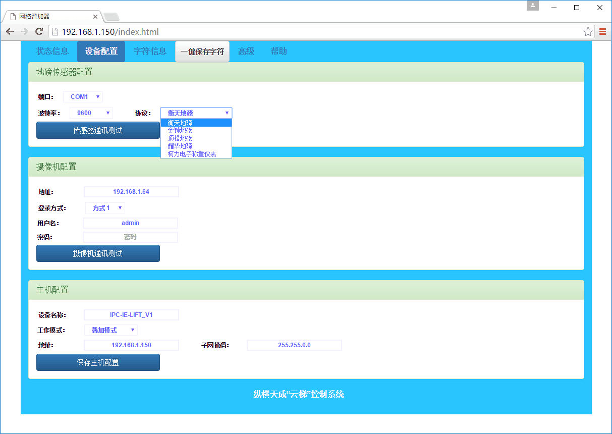Reload the page with the refresh icon
The image size is (612, 434).
click(39, 32)
